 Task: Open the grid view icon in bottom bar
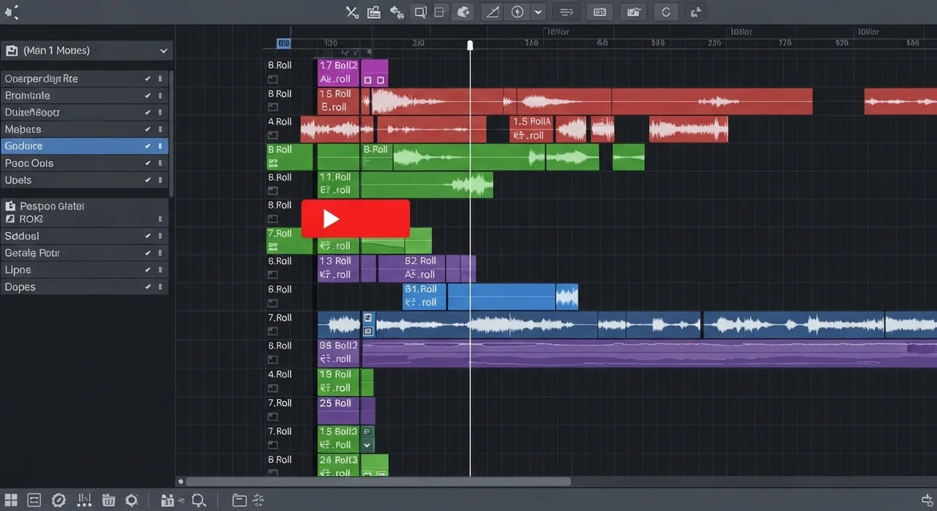pyautogui.click(x=11, y=500)
